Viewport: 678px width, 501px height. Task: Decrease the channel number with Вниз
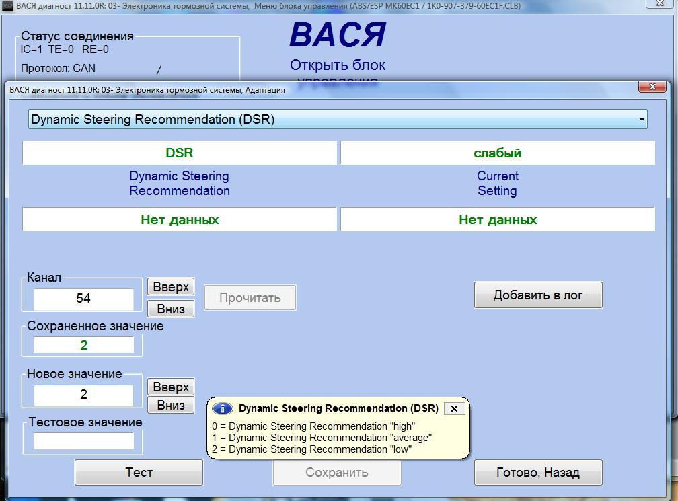point(171,309)
